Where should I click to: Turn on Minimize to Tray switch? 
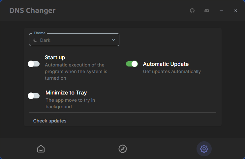(x=34, y=96)
